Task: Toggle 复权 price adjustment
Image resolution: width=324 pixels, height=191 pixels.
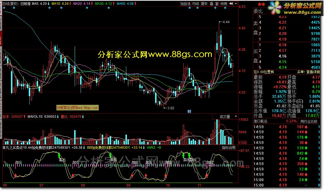Action: 204,3
